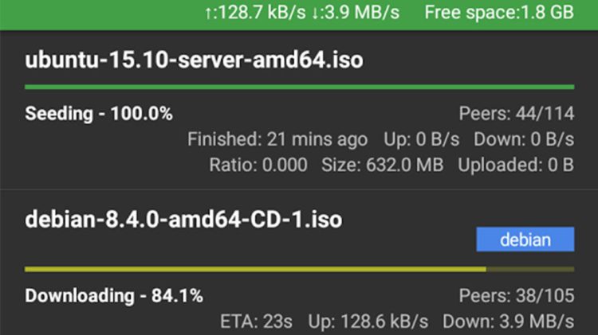The height and width of the screenshot is (335, 598).
Task: Open the ubuntu-15.10-server-amd64.iso torrent
Action: tap(194, 60)
